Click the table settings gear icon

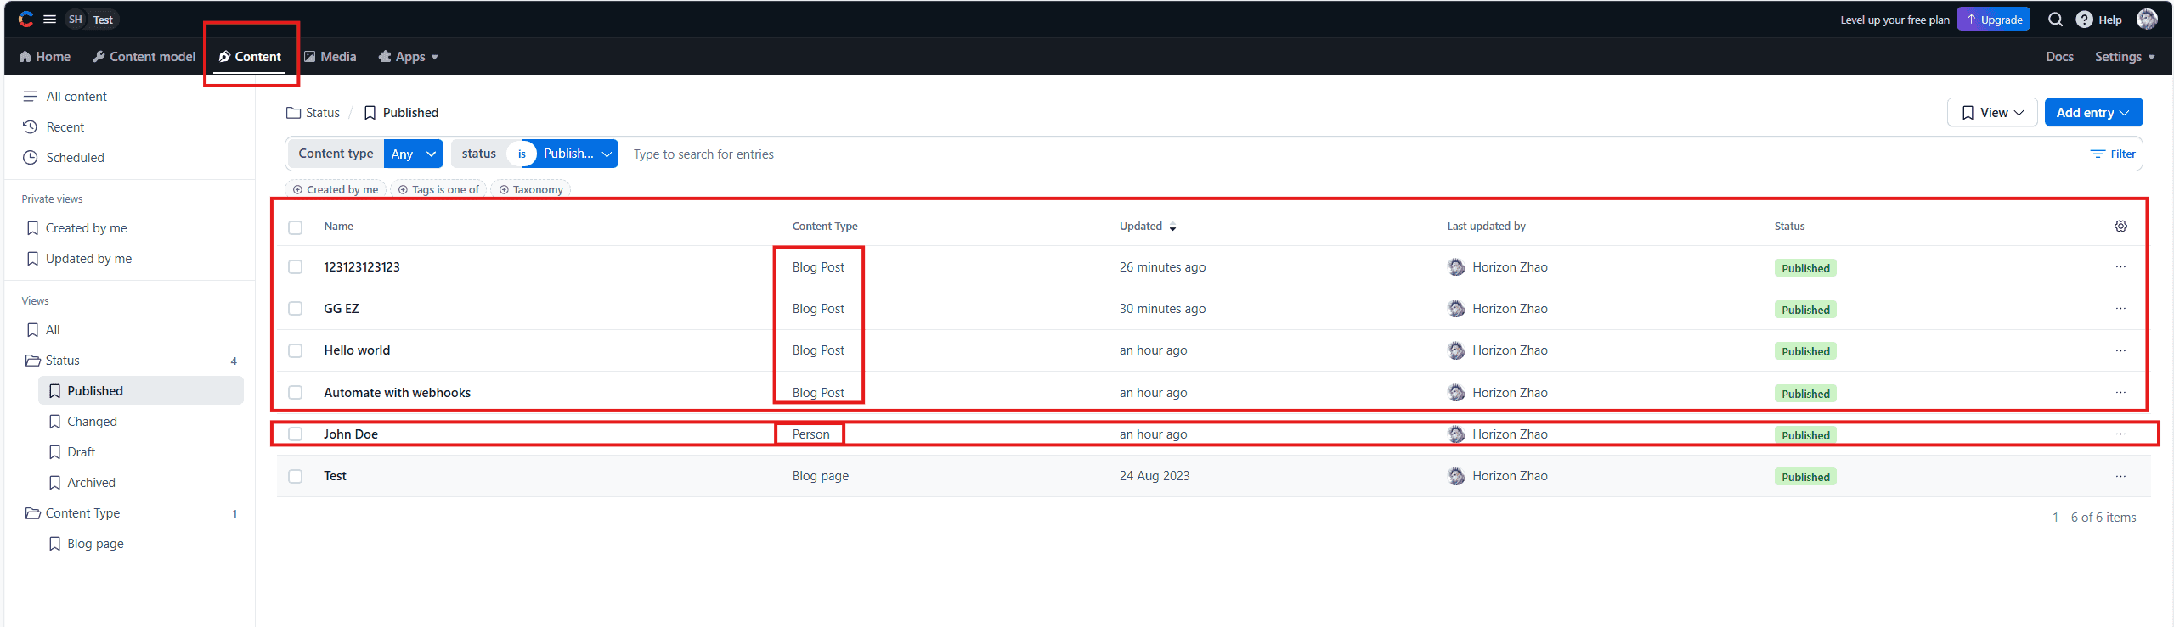[2120, 226]
